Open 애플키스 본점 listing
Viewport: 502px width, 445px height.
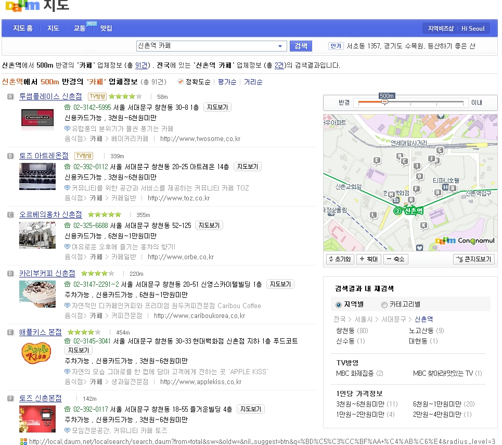pos(41,332)
